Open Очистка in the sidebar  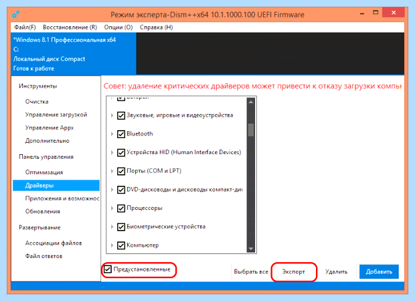(37, 102)
